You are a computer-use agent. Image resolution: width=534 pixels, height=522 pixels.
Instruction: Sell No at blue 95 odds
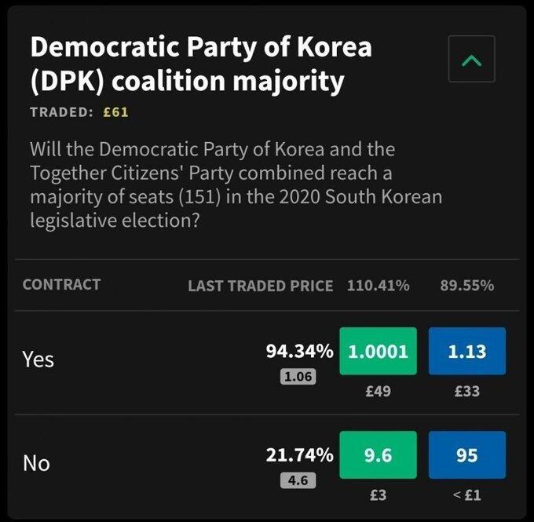[x=466, y=455]
